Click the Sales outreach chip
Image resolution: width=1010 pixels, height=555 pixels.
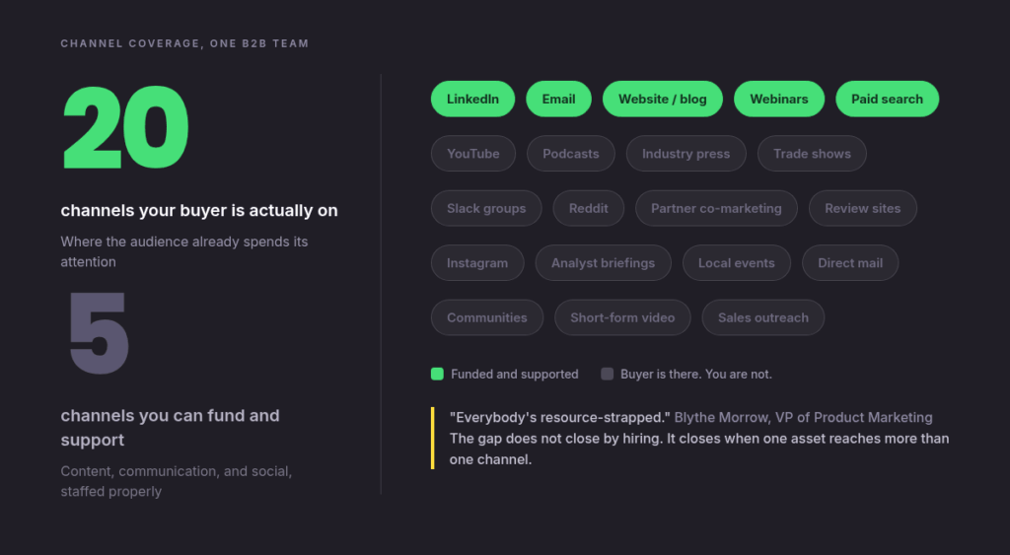pyautogui.click(x=762, y=317)
